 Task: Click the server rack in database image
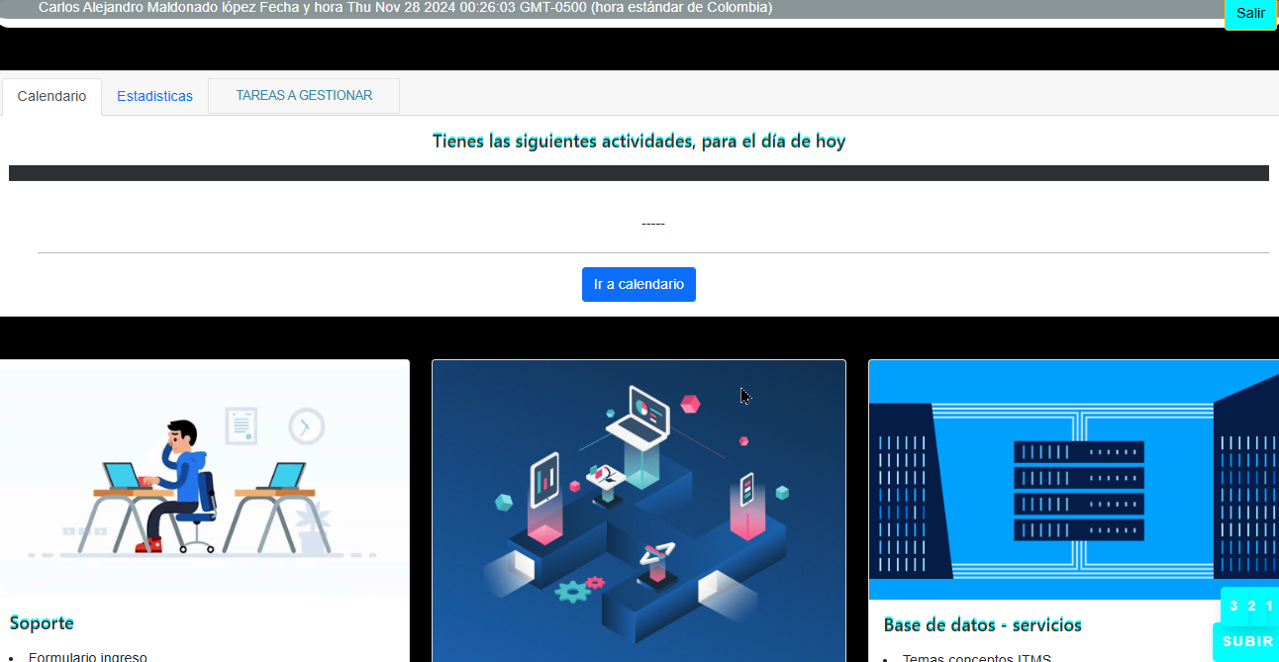1078,491
